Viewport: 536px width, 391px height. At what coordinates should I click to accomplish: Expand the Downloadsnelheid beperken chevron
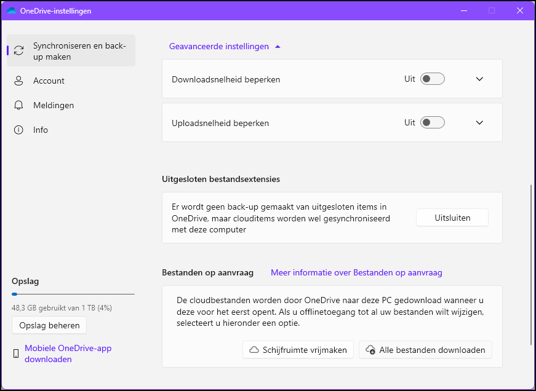point(480,79)
